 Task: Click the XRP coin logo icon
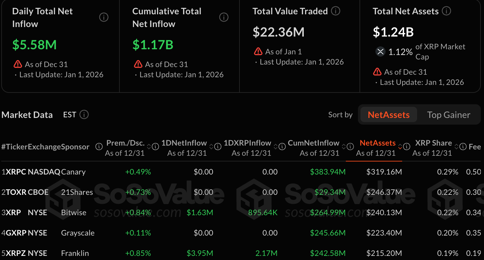pos(380,51)
